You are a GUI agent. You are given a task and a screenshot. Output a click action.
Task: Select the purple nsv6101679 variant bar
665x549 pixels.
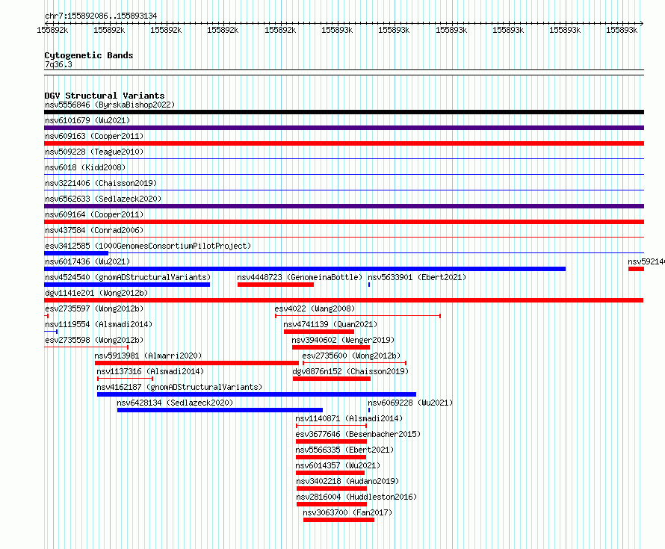(344, 128)
